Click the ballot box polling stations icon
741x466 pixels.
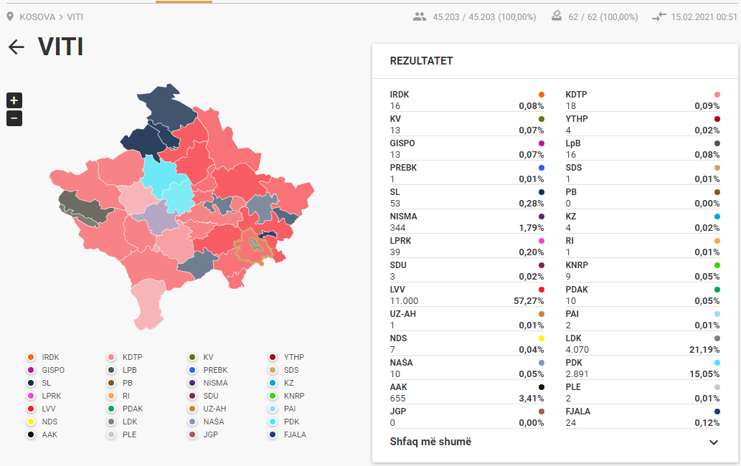point(557,16)
